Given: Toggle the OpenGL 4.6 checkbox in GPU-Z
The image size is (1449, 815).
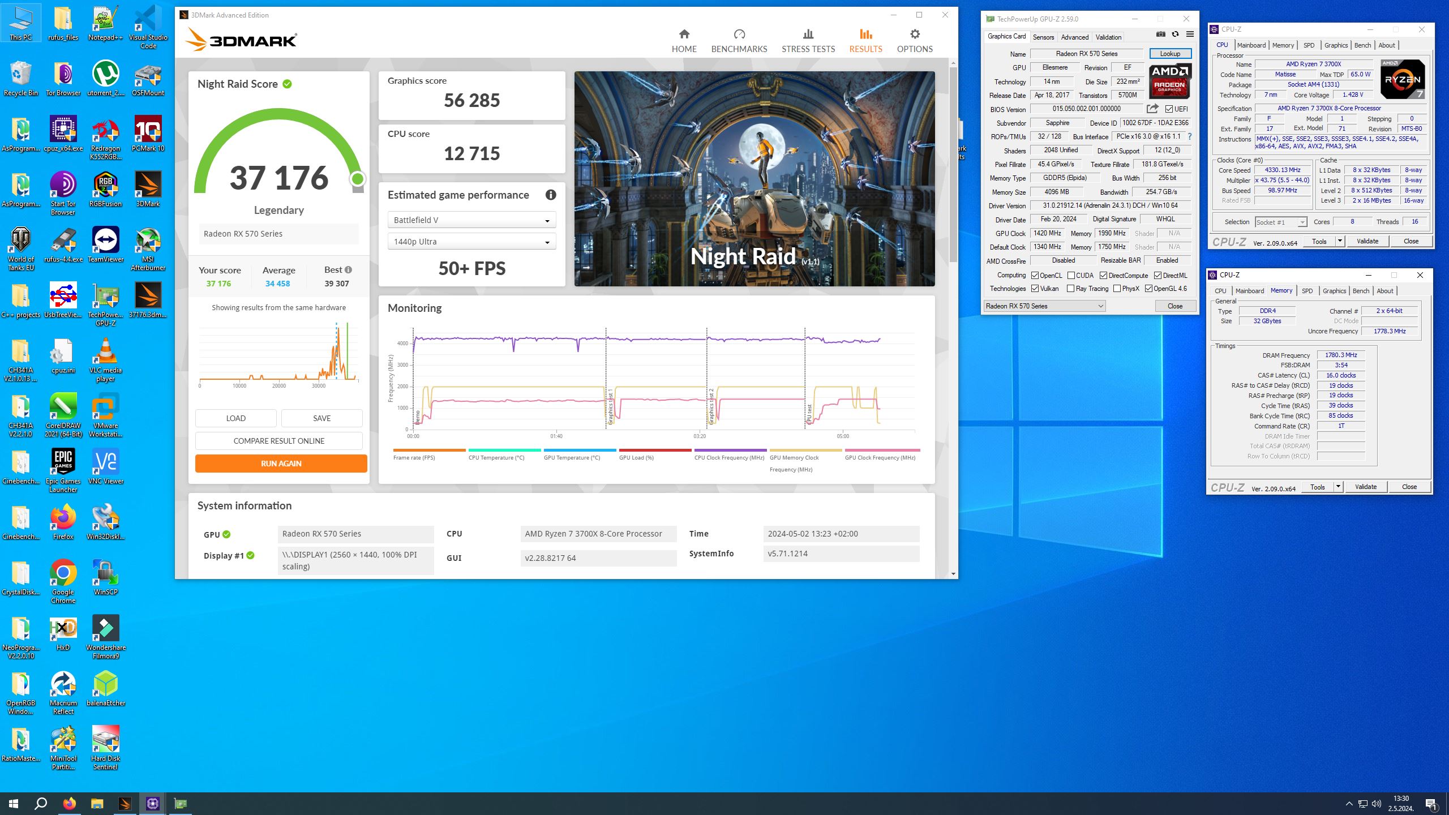Looking at the screenshot, I should [x=1148, y=289].
